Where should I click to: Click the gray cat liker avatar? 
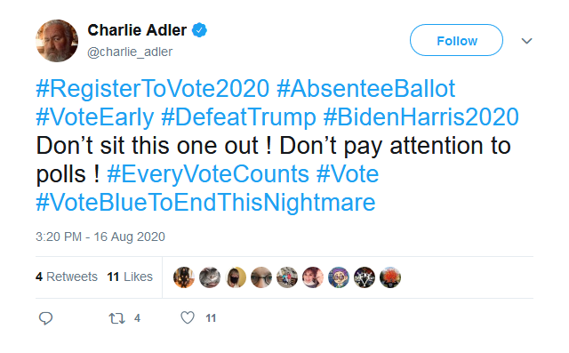[210, 277]
